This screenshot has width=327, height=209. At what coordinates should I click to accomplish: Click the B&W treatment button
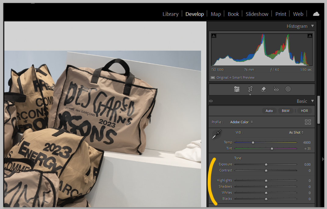286,111
